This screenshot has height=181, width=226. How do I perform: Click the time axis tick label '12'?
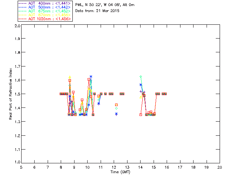tap(114, 167)
